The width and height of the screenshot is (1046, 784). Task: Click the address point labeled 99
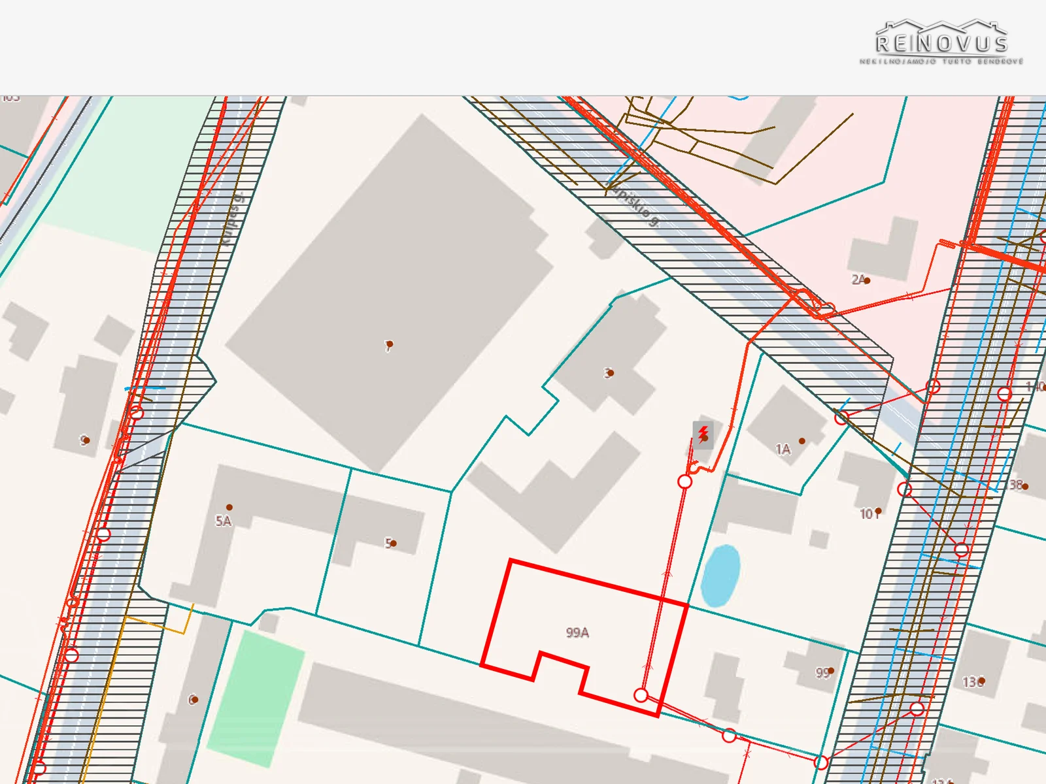coord(831,670)
